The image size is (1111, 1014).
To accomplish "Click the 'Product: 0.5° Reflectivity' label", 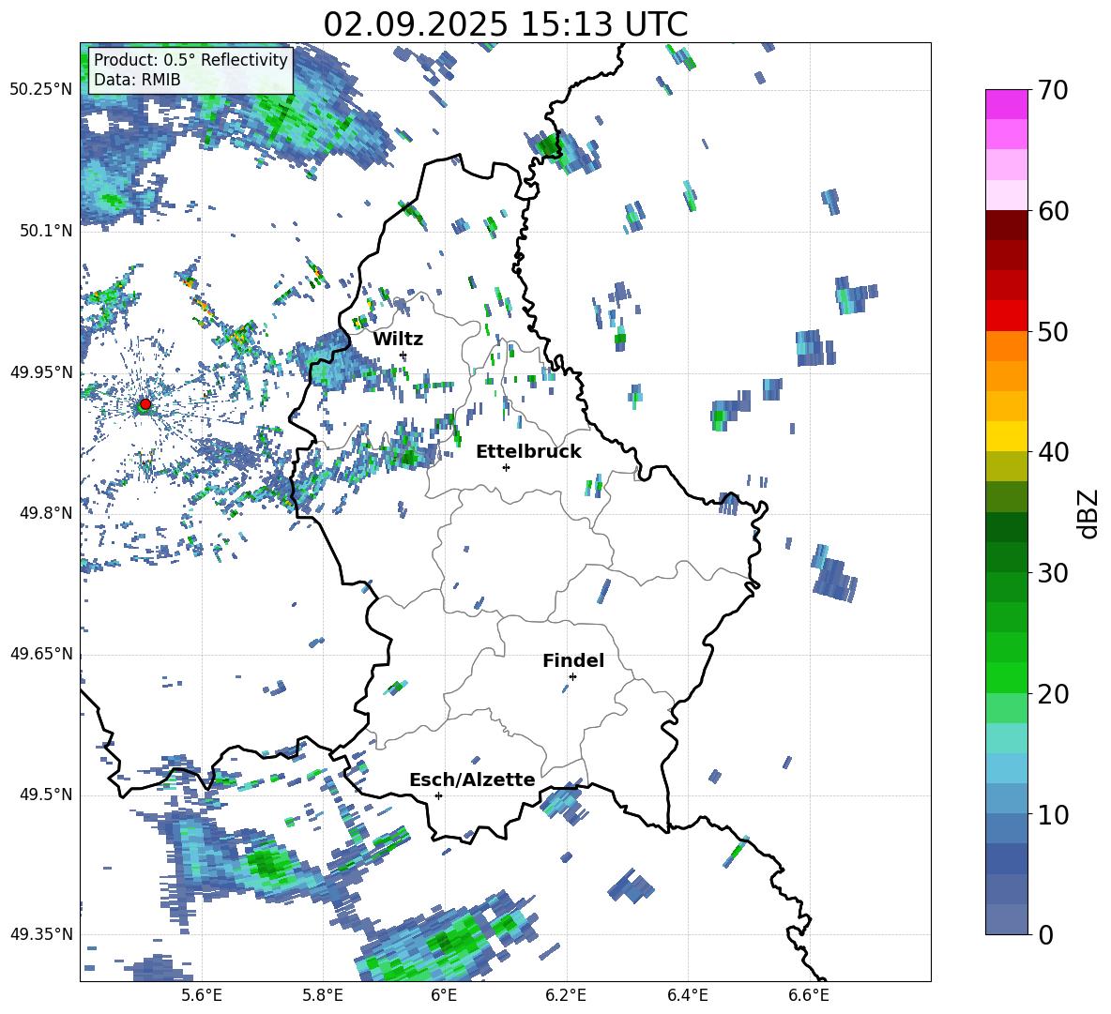I will pos(190,59).
